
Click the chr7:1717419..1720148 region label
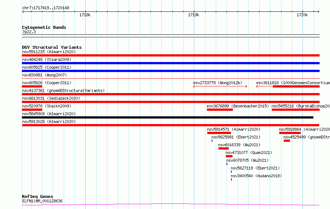[46, 8]
